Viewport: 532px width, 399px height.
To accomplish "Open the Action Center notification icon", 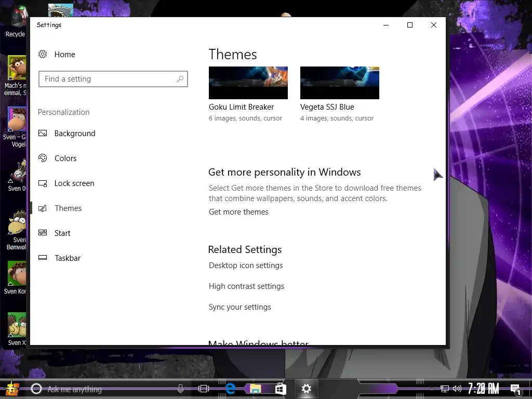I will [515, 389].
